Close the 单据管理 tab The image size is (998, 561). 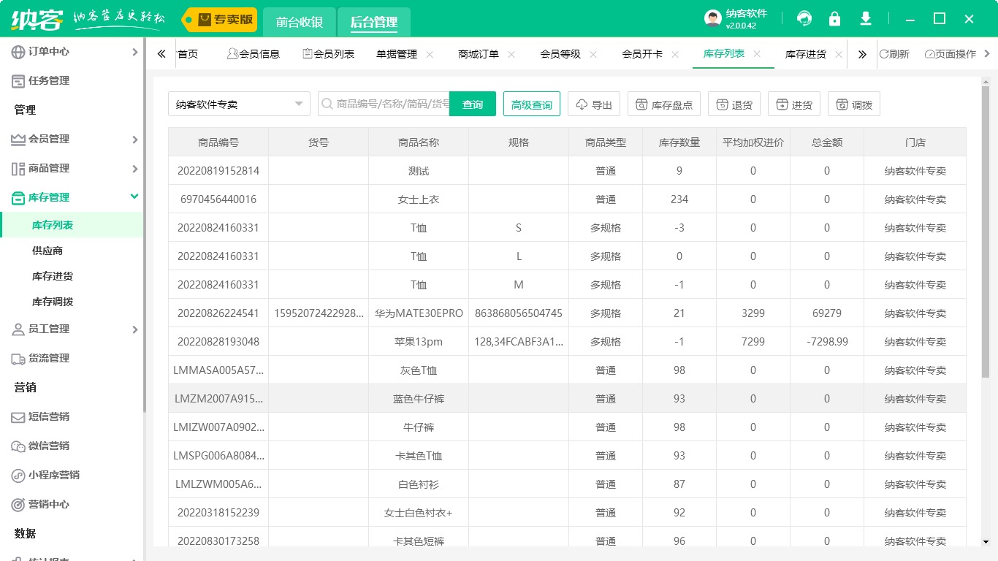(430, 54)
